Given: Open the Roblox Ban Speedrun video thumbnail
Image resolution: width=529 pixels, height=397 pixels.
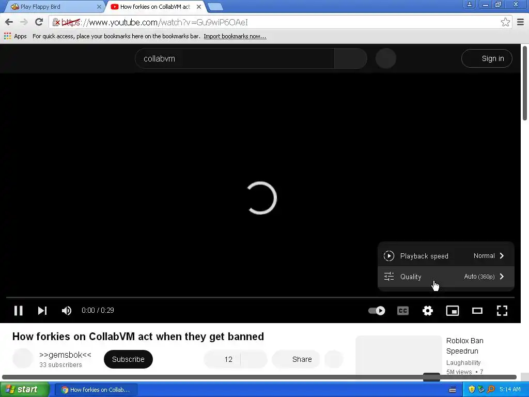Looking at the screenshot, I should (399, 355).
